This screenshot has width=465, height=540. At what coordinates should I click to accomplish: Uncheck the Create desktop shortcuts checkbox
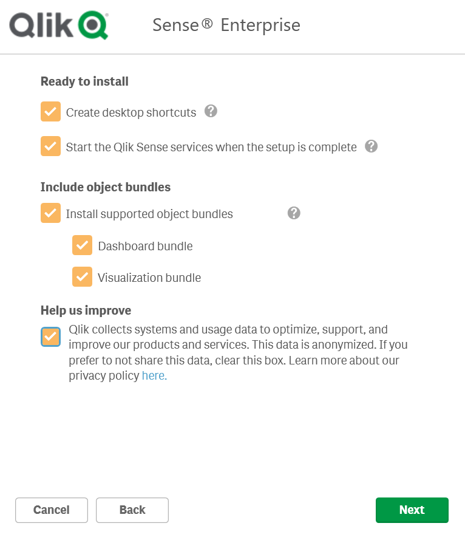50,112
